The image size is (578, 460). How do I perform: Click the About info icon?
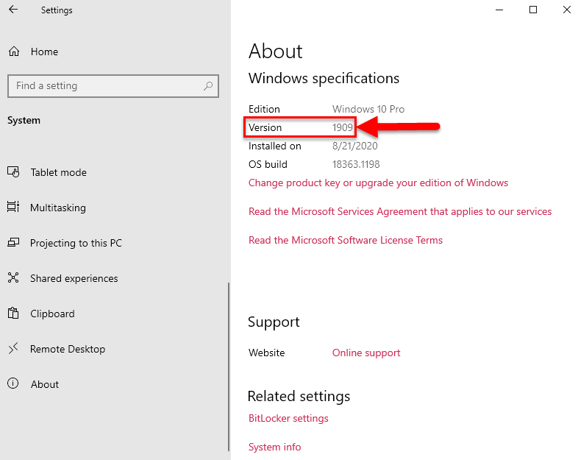tap(13, 384)
